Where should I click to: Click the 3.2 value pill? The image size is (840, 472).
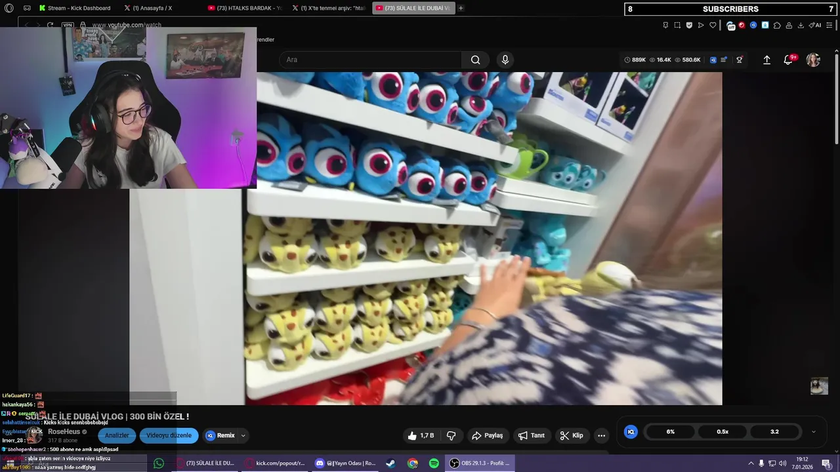click(x=774, y=431)
